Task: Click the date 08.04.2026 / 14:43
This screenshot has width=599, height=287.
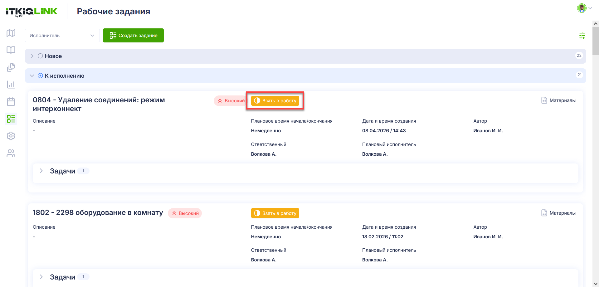Action: tap(384, 131)
